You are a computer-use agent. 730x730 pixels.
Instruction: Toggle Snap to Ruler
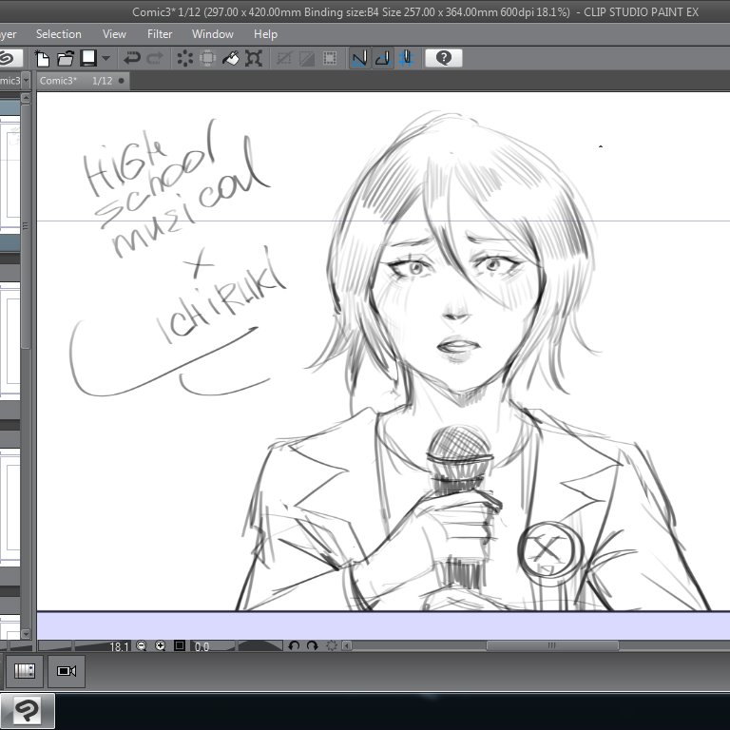[x=360, y=59]
